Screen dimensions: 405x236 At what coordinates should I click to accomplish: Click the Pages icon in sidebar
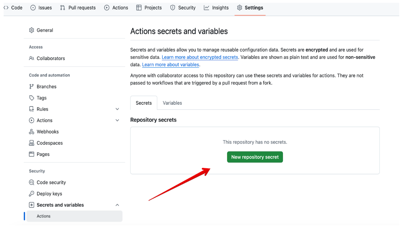click(x=32, y=154)
